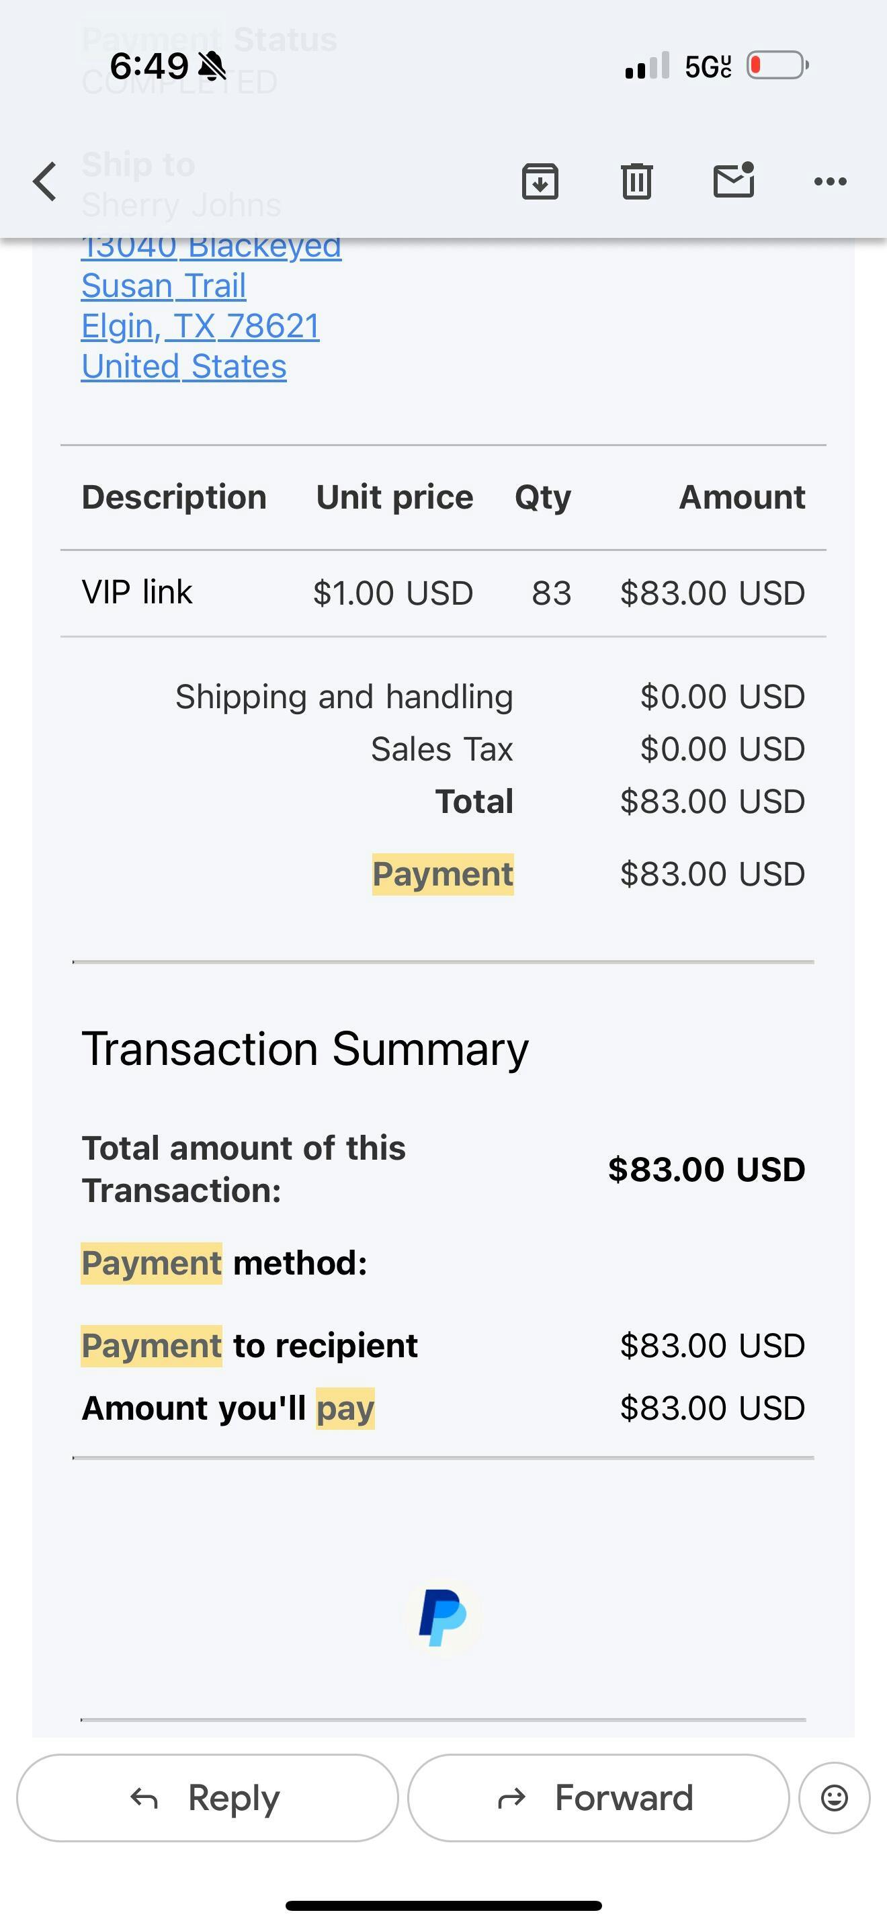
Task: Tap the home indicator bar
Action: coord(443,1905)
